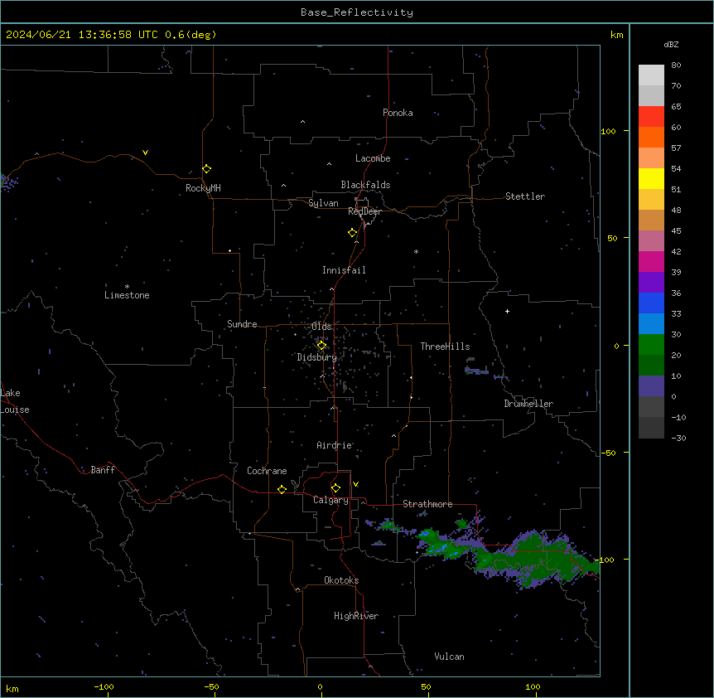Click the 57 value in the dBZ legend

coord(676,148)
